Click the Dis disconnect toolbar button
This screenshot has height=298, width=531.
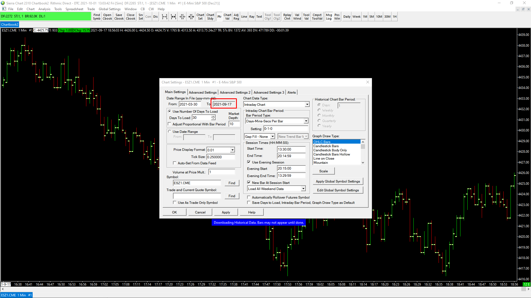[x=156, y=17]
